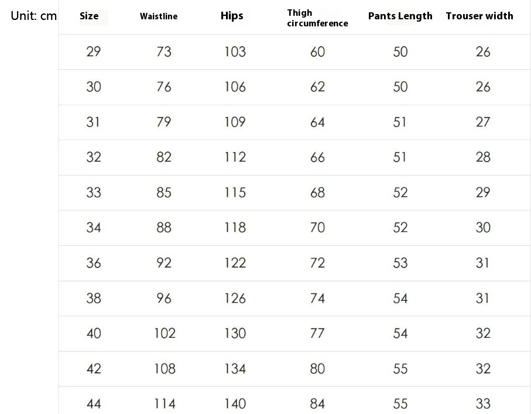
Task: Click waistline value 108
Action: click(165, 368)
